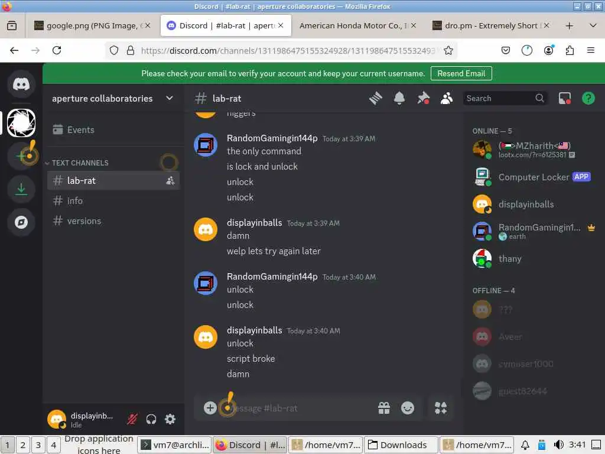Switch to workspace 2 in taskbar
This screenshot has height=454, width=605.
click(x=23, y=445)
